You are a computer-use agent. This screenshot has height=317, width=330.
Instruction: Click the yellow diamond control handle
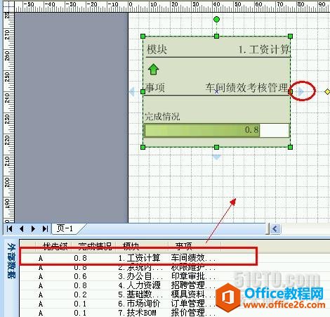(x=327, y=91)
